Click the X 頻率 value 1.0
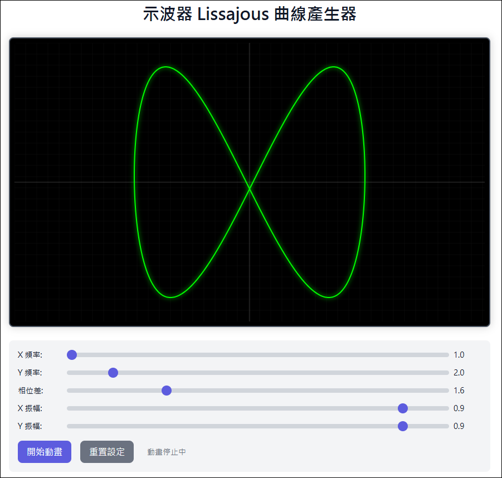502x478 pixels. click(x=459, y=355)
